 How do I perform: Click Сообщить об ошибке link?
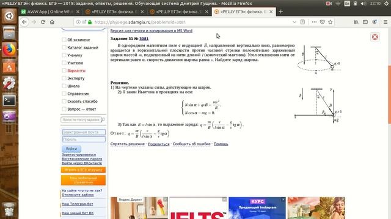point(191,144)
